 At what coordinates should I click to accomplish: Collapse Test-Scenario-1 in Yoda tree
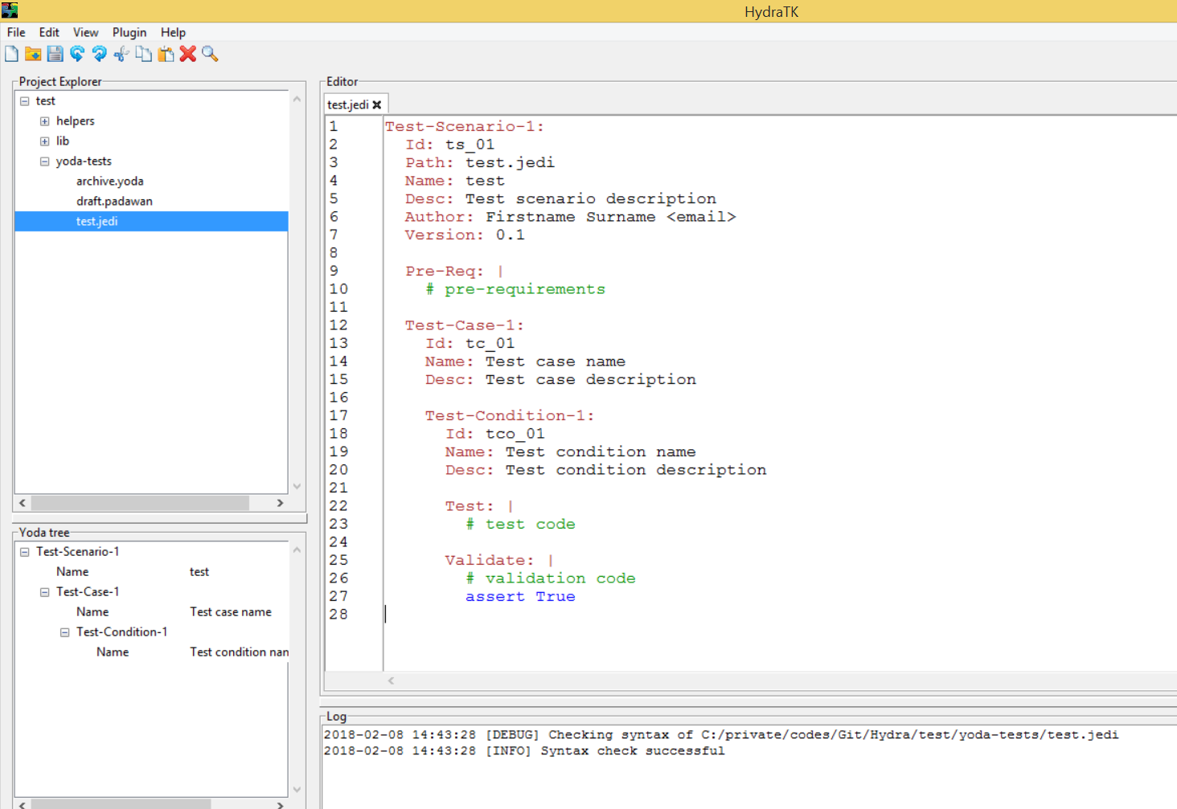[25, 552]
